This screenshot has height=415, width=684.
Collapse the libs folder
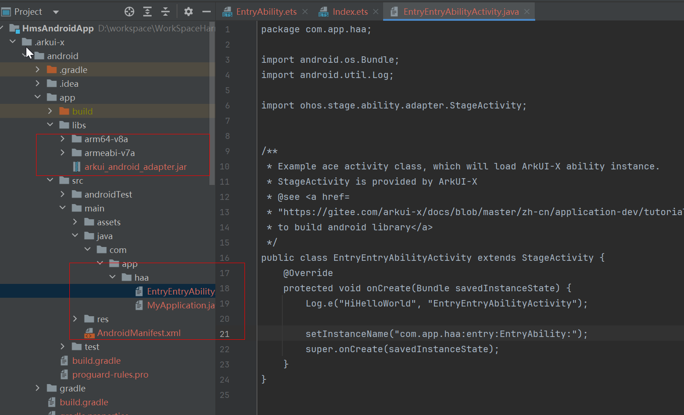[50, 125]
